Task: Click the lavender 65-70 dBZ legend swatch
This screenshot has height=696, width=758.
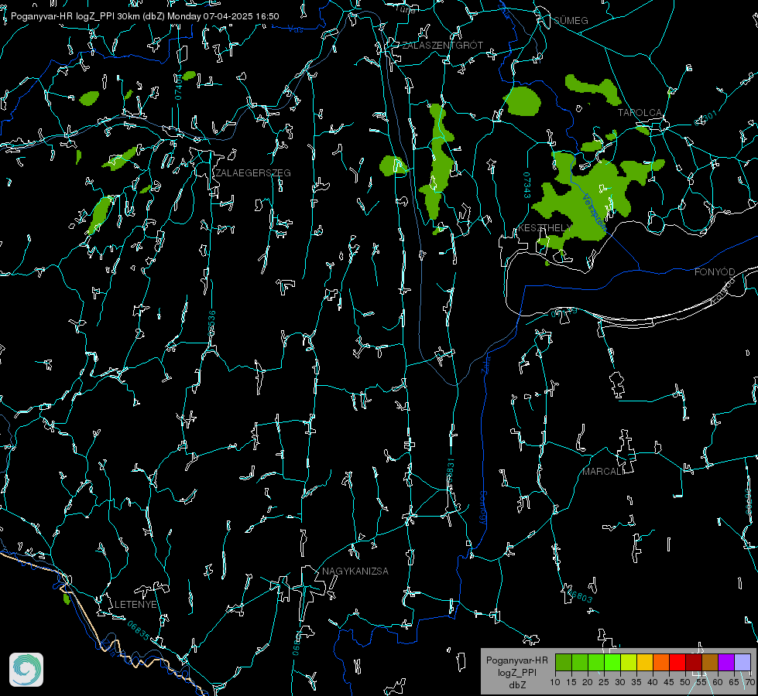Action: (x=743, y=662)
